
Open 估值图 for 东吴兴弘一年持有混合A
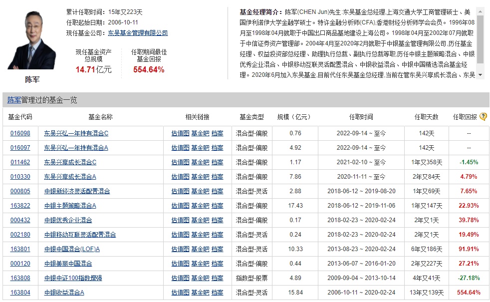[x=180, y=148]
